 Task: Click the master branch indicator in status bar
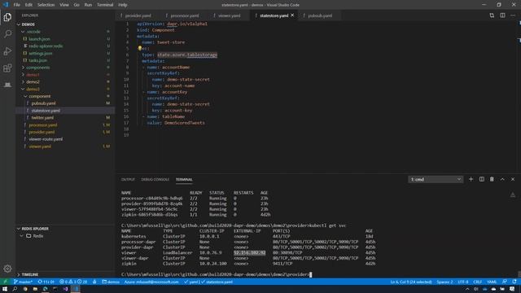point(23,282)
